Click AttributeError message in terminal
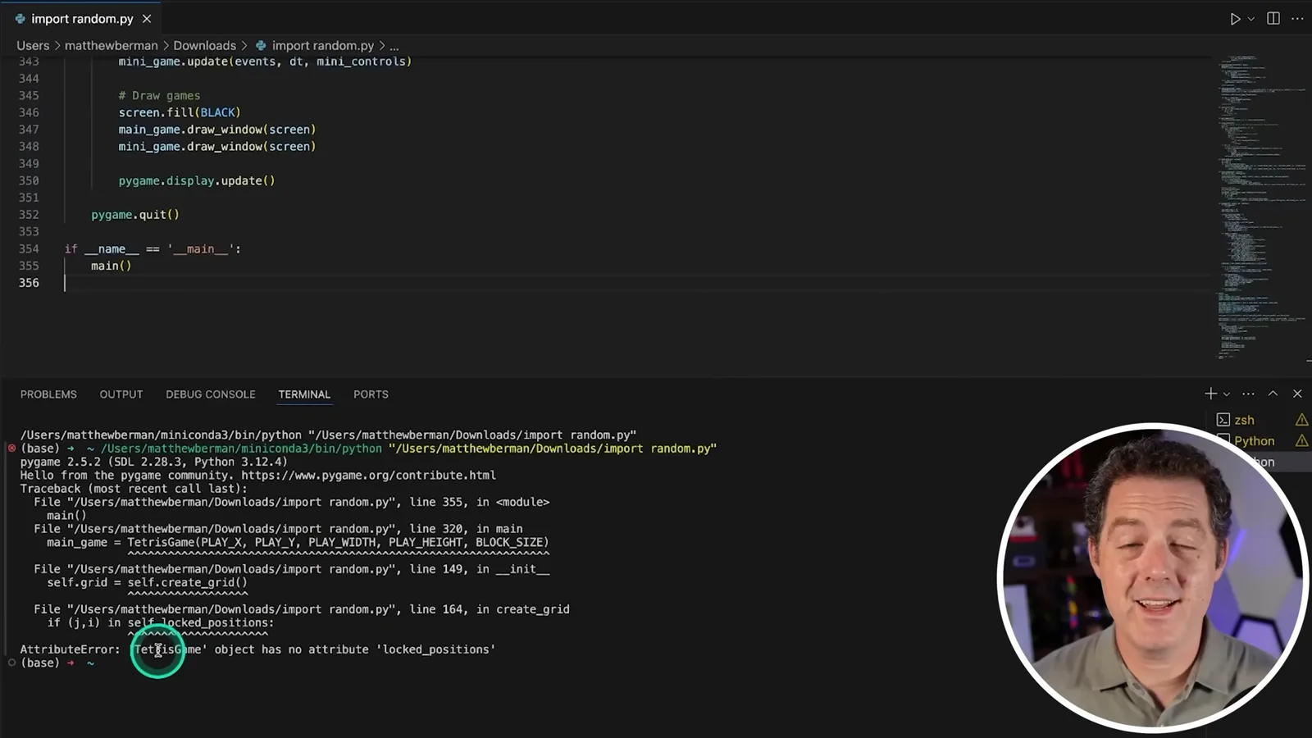This screenshot has height=738, width=1312. 257,649
